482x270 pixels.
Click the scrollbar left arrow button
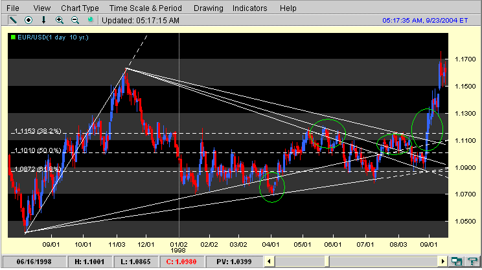[x=270, y=262]
